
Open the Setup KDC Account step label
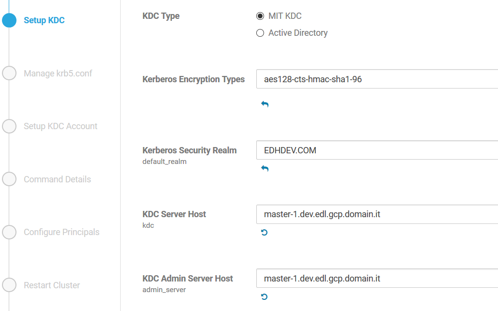click(61, 126)
